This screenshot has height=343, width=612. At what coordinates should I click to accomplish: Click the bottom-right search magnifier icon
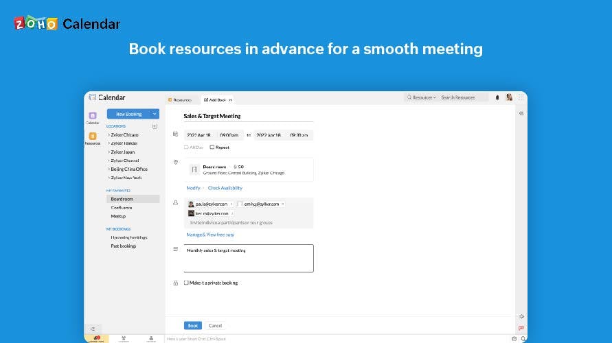coord(523,339)
